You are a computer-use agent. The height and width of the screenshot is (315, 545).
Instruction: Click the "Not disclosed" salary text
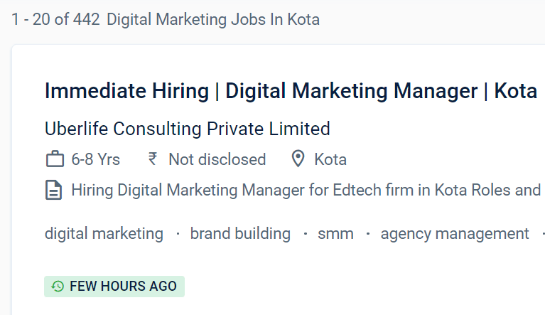217,159
